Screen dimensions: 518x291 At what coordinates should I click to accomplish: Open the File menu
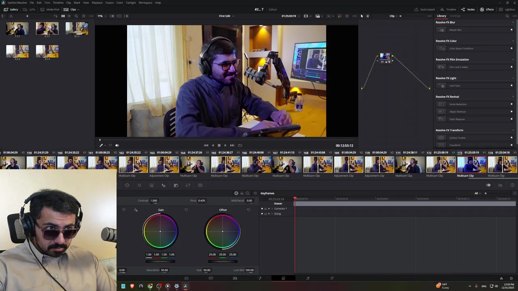pyautogui.click(x=32, y=2)
